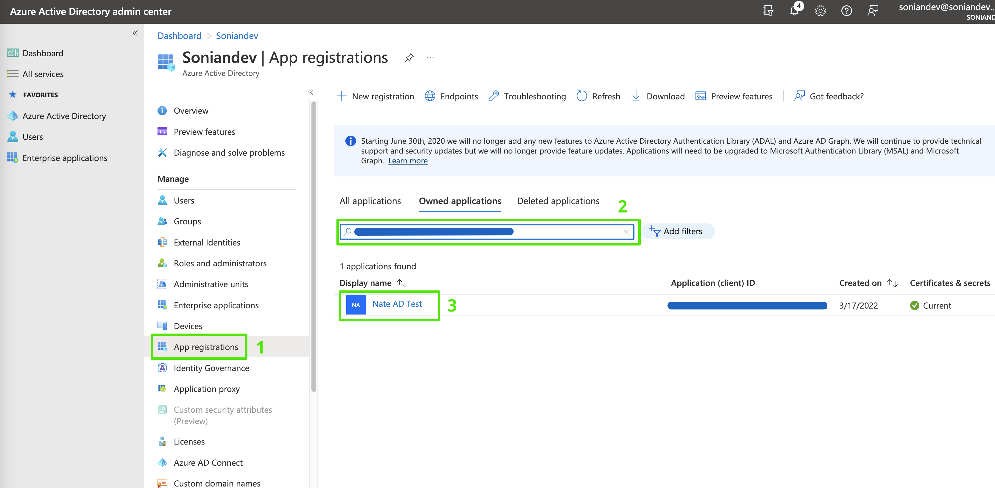Viewport: 995px width, 488px height.
Task: Open Users under Manage
Action: point(176,200)
